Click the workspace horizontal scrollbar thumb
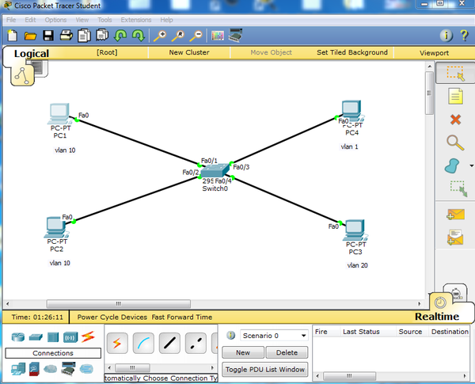 point(119,304)
